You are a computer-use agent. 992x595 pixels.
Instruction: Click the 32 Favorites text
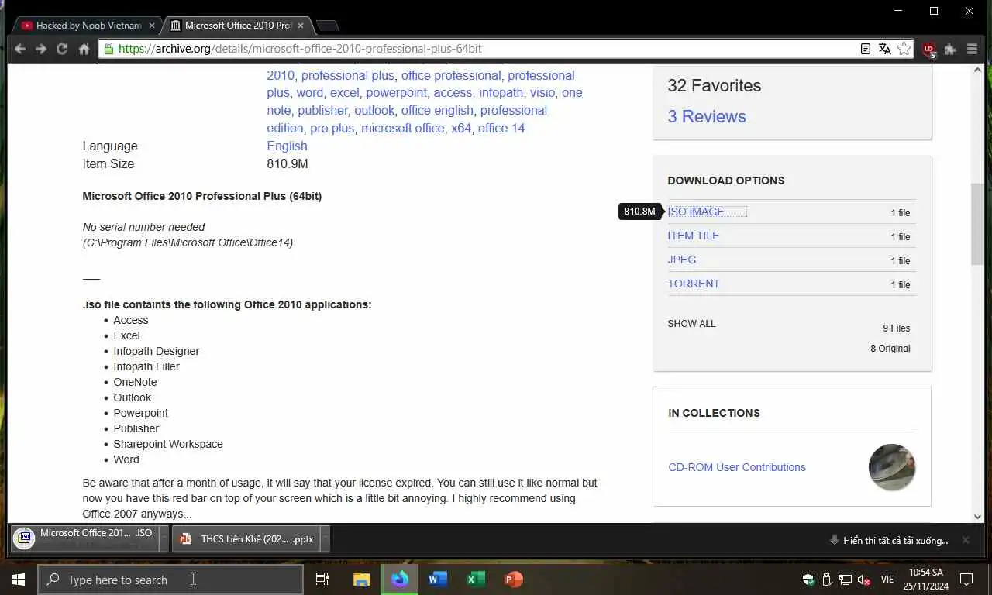pos(715,85)
